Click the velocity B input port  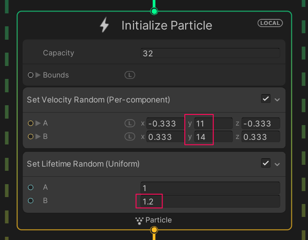[30, 137]
